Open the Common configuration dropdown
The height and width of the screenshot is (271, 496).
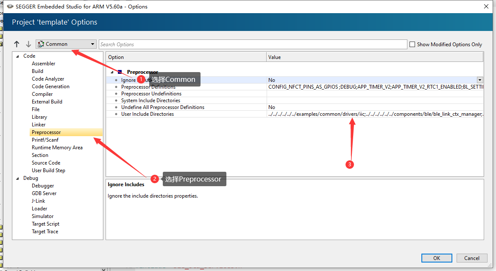pos(66,44)
